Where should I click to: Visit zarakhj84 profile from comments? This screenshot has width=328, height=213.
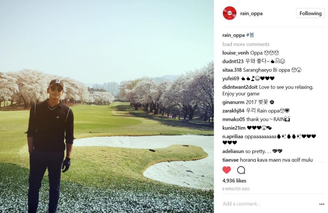pos(233,111)
